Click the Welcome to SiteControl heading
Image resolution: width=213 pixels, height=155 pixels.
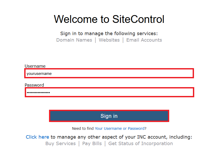[x=109, y=19]
